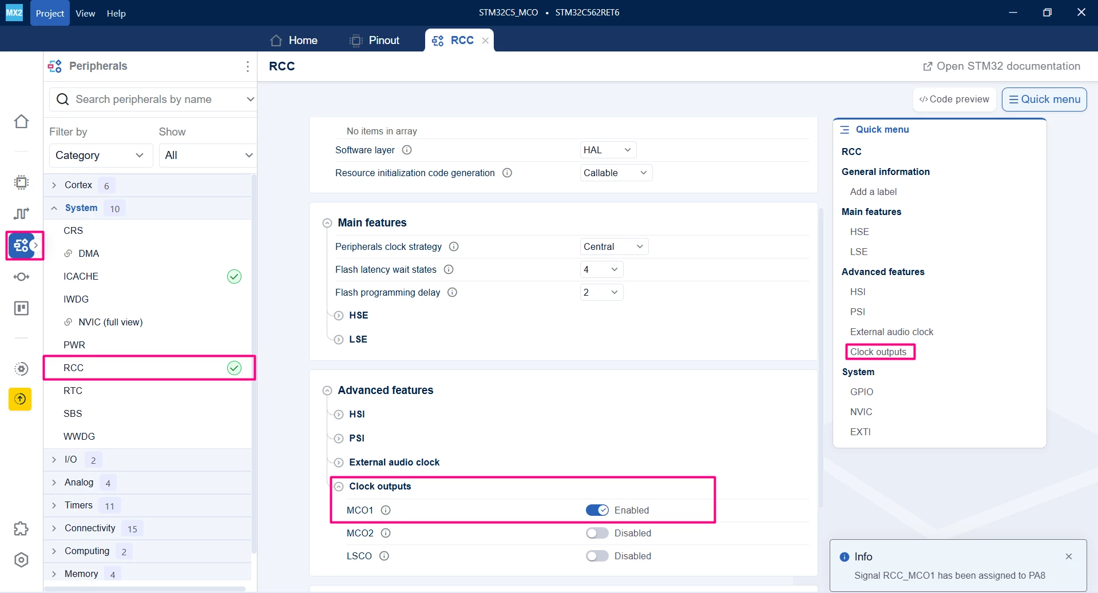The width and height of the screenshot is (1098, 593).
Task: Open the Help menu
Action: pyautogui.click(x=116, y=13)
